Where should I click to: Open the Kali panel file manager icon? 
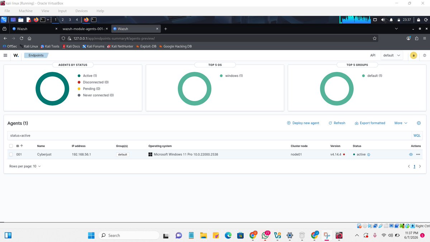(21, 20)
